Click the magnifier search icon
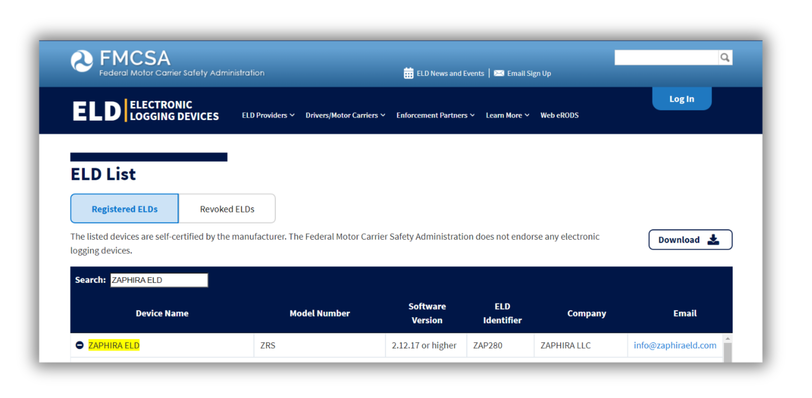 coord(725,57)
